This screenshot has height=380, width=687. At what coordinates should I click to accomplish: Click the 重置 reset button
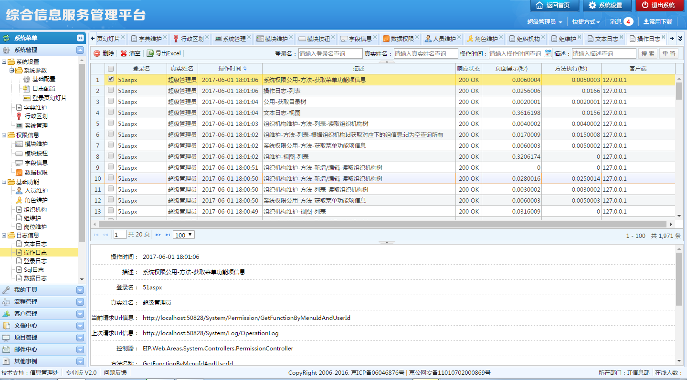tap(668, 53)
